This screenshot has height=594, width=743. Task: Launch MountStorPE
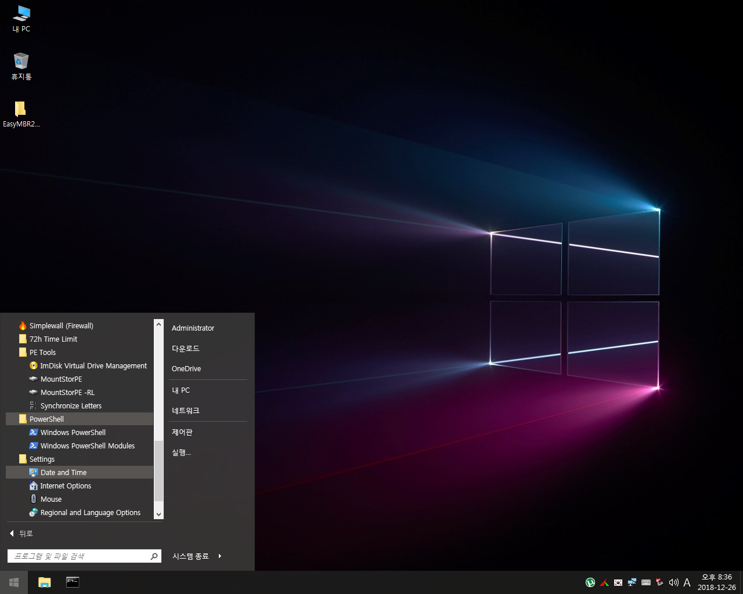80,379
